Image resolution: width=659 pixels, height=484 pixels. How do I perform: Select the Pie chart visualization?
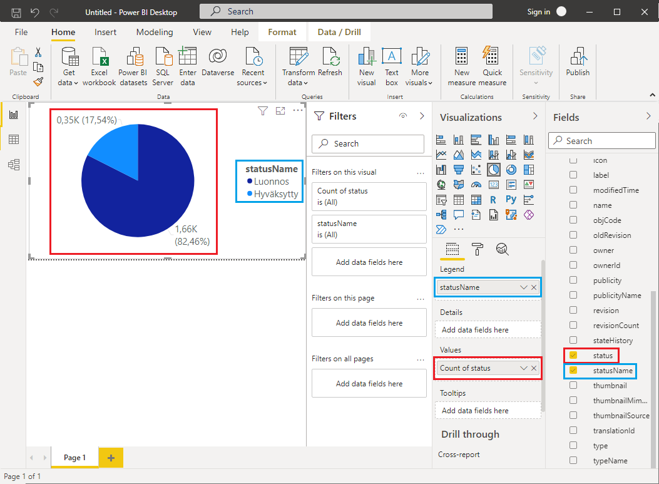click(x=494, y=170)
